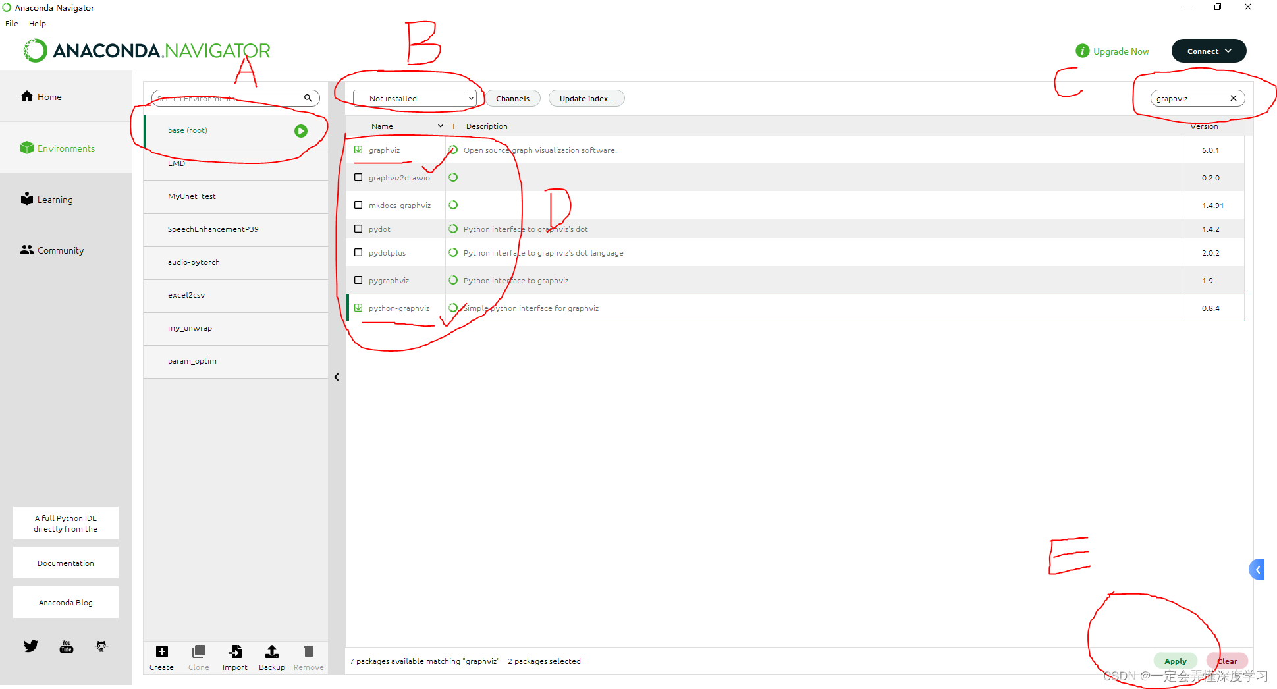Click the Version column header
The height and width of the screenshot is (689, 1277).
click(1204, 126)
